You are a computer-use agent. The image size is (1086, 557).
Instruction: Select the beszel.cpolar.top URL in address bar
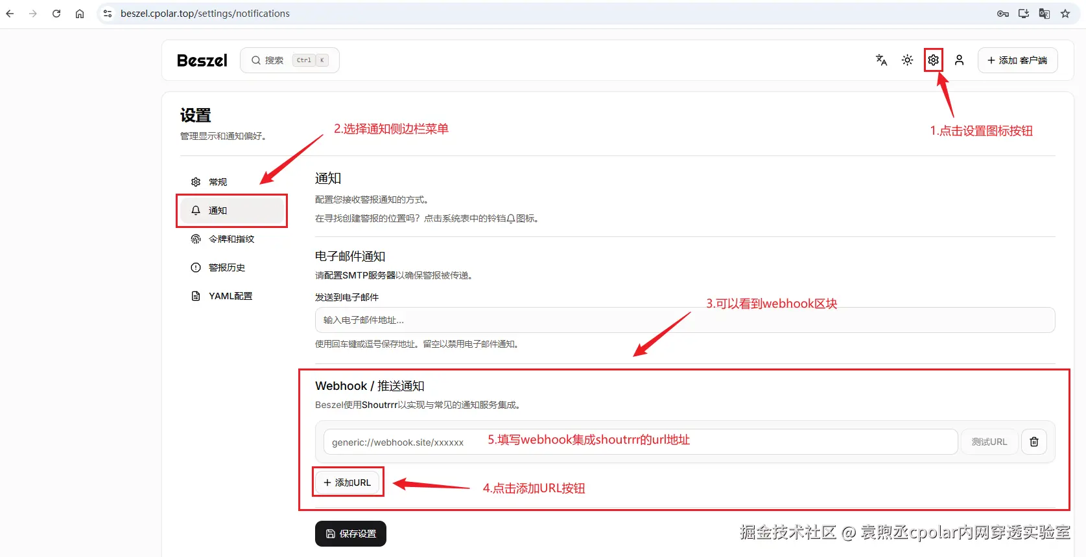(x=205, y=14)
